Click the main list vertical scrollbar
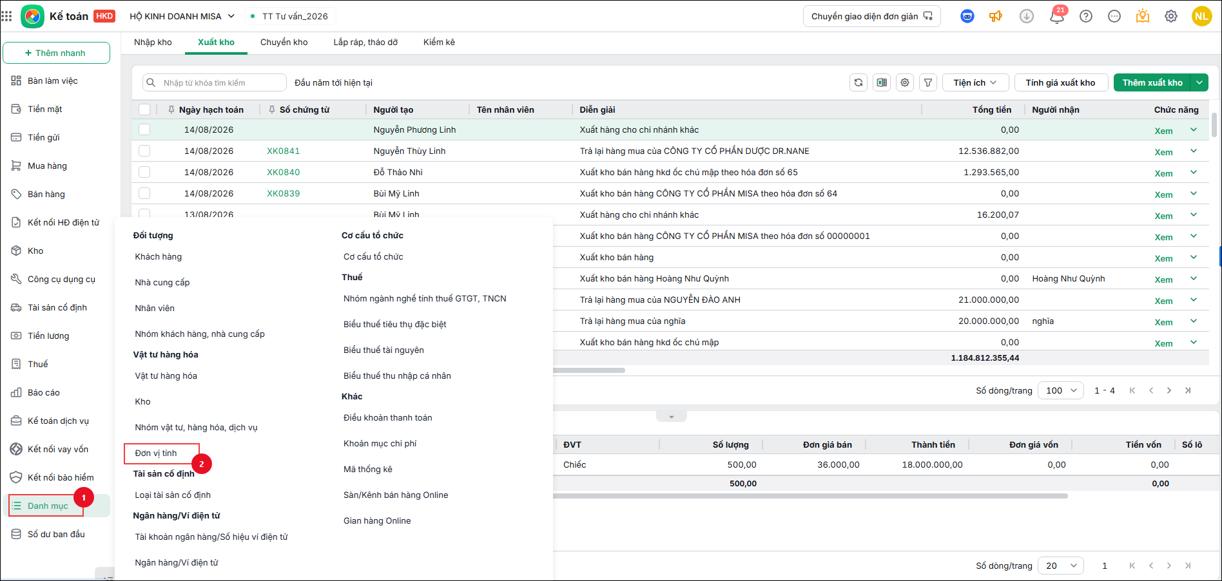 [1214, 126]
